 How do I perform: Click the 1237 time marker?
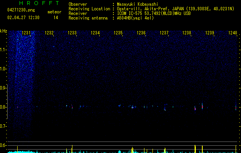pos(164,33)
